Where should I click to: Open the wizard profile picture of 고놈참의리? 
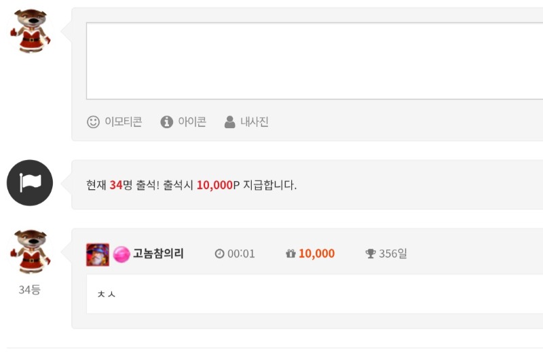coord(98,254)
